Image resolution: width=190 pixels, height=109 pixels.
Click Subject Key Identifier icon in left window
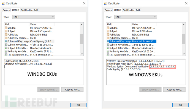coord(6,45)
